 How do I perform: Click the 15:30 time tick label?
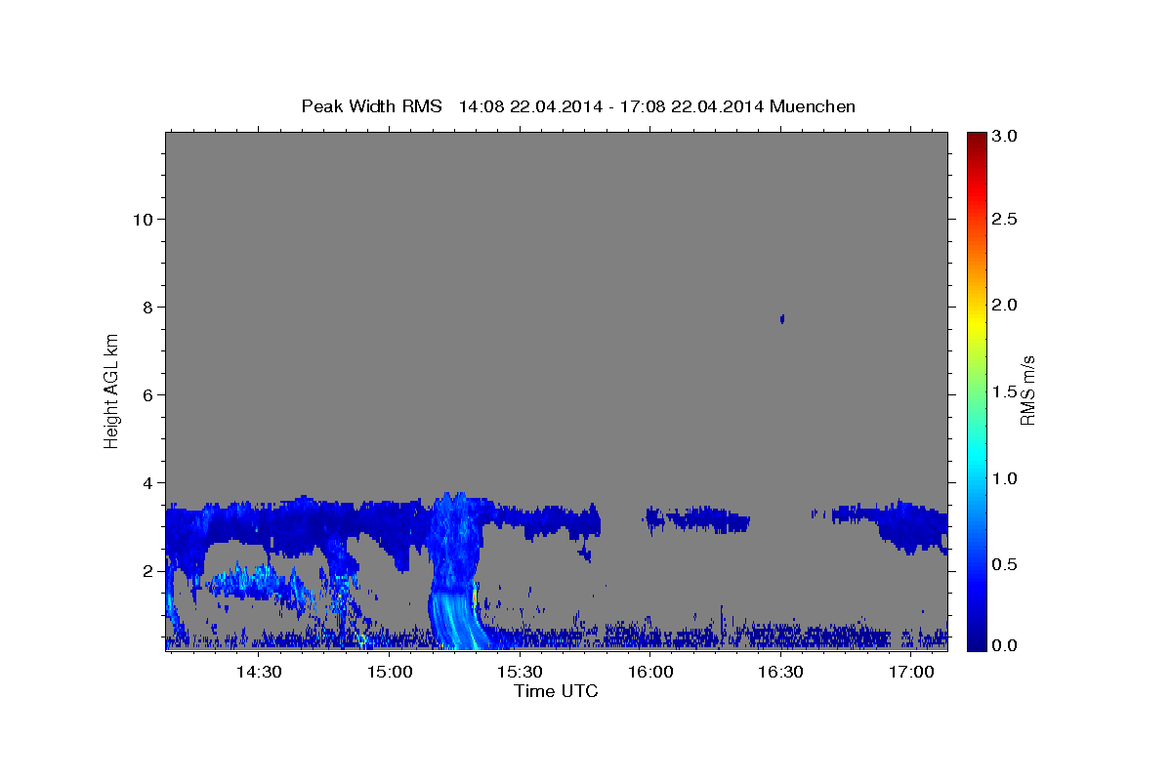[x=520, y=673]
